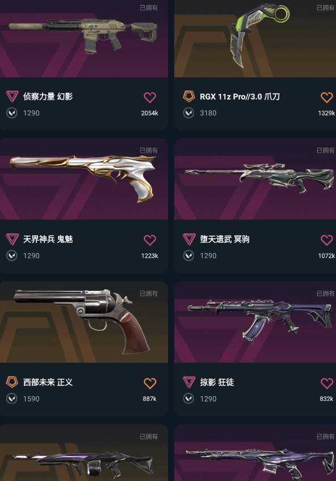Favorite the 西部未来 正义 revolver heart

(x=150, y=383)
